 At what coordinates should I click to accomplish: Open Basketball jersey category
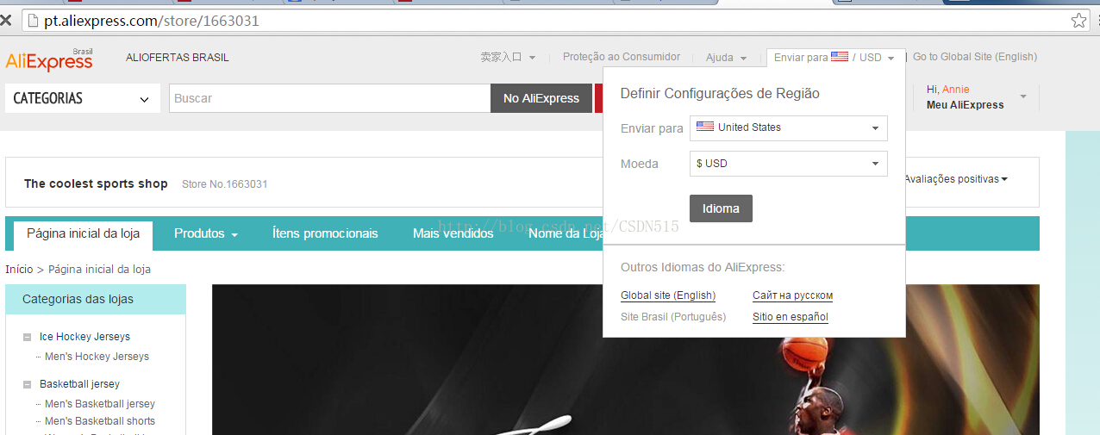click(x=79, y=384)
